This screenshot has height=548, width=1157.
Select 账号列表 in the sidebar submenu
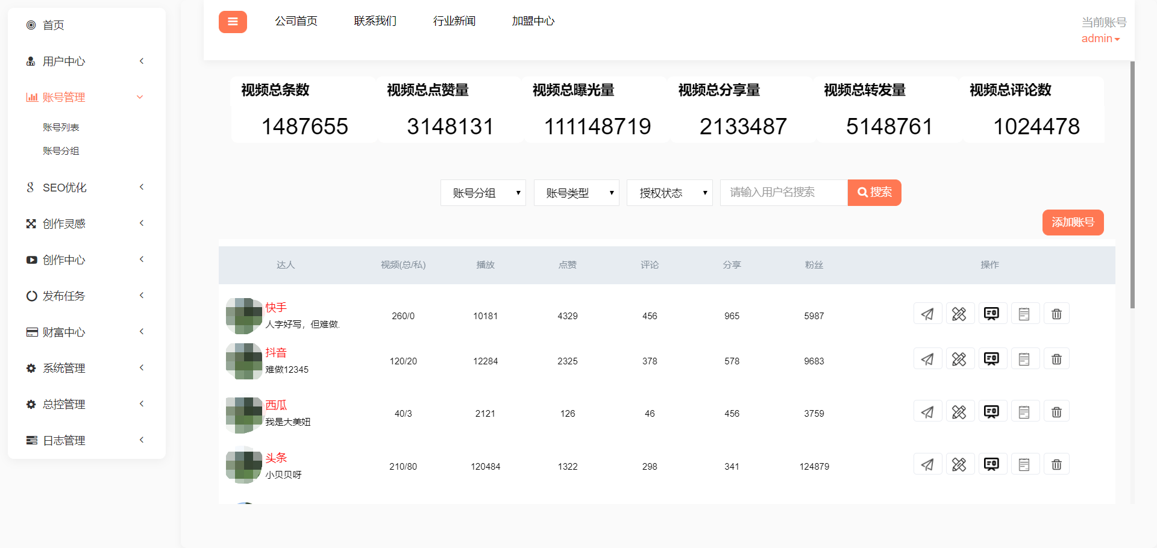61,127
